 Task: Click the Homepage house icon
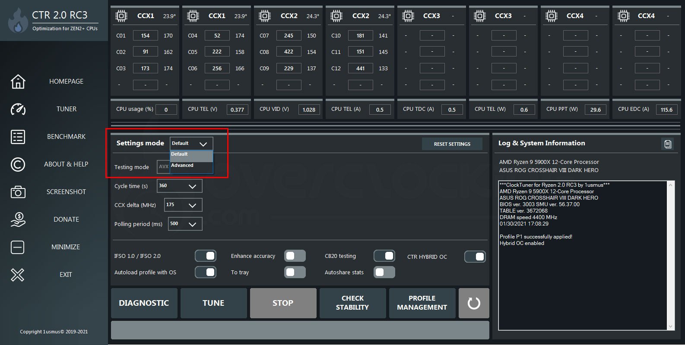click(18, 82)
